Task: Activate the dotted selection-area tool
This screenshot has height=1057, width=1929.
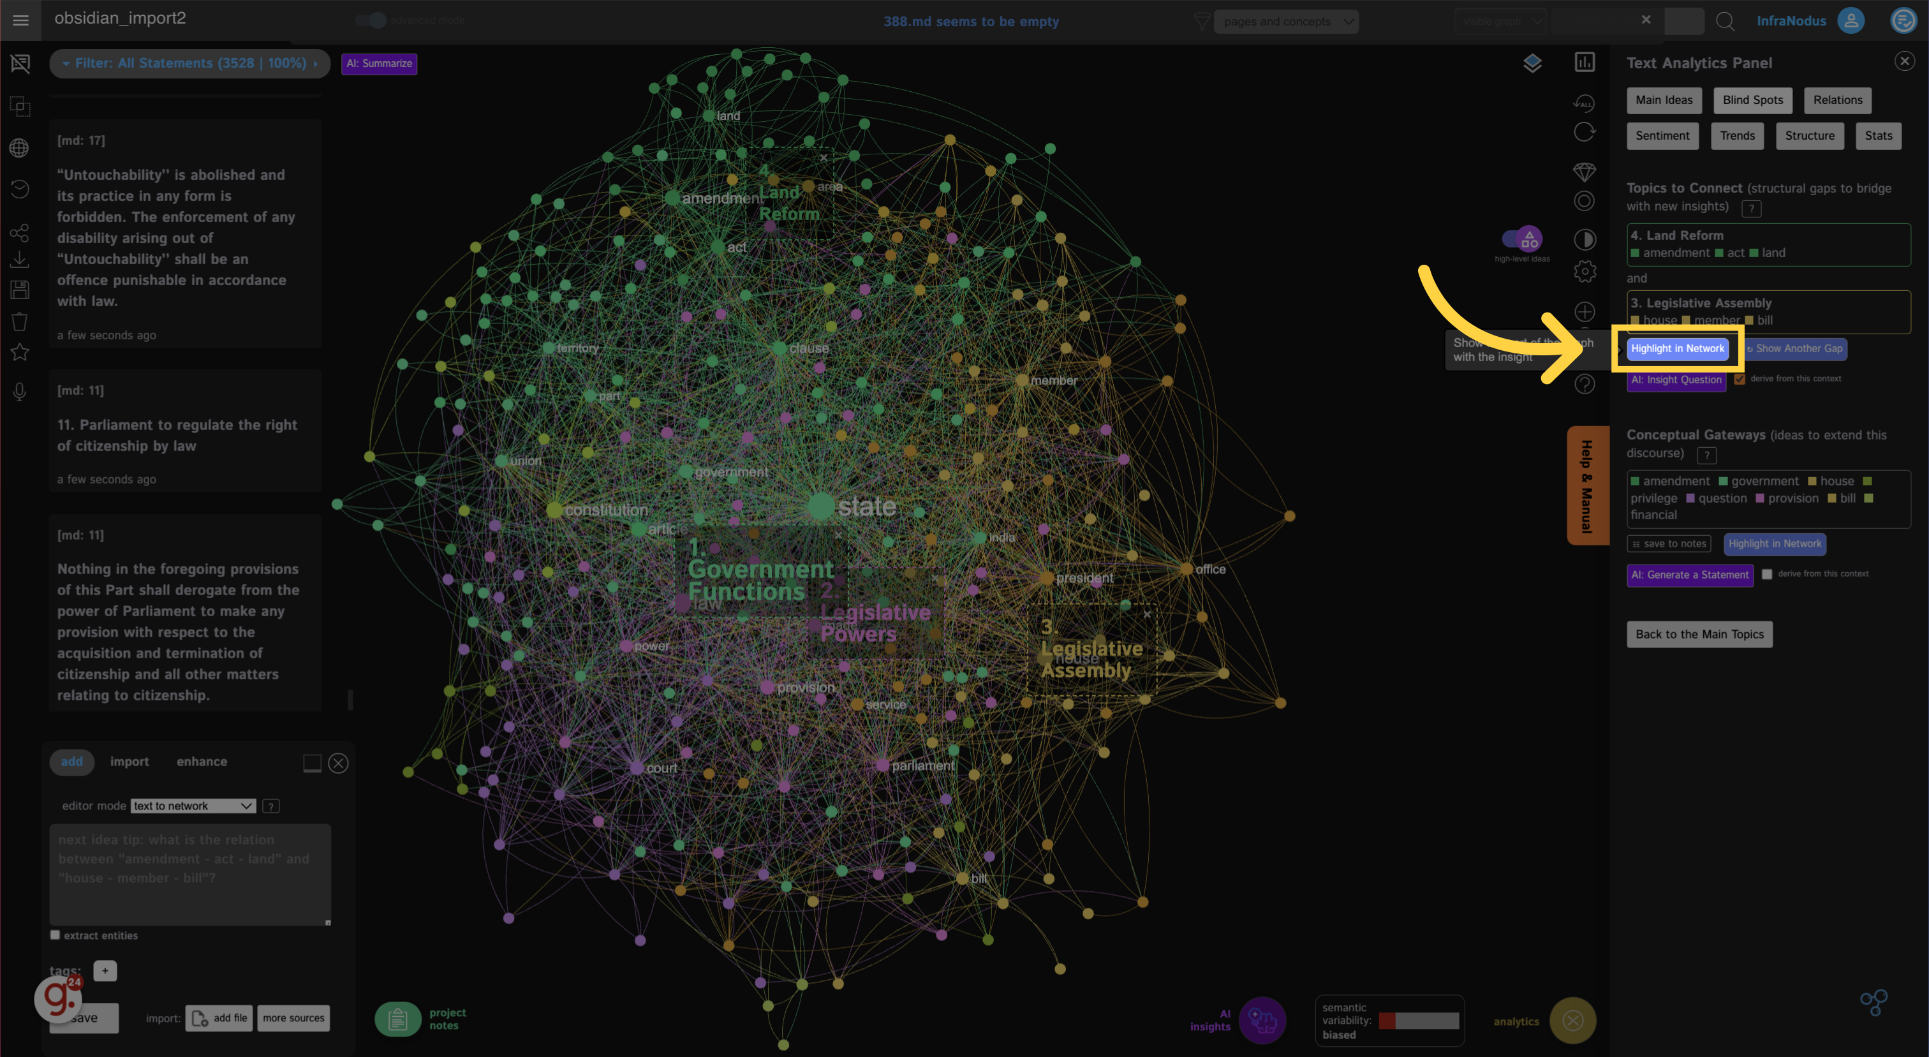Action: 20,107
